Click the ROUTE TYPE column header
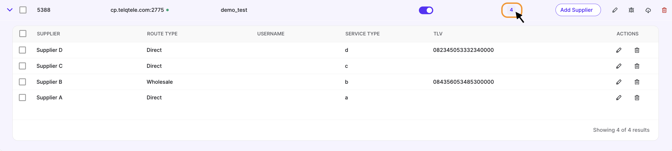The image size is (672, 151). (162, 34)
